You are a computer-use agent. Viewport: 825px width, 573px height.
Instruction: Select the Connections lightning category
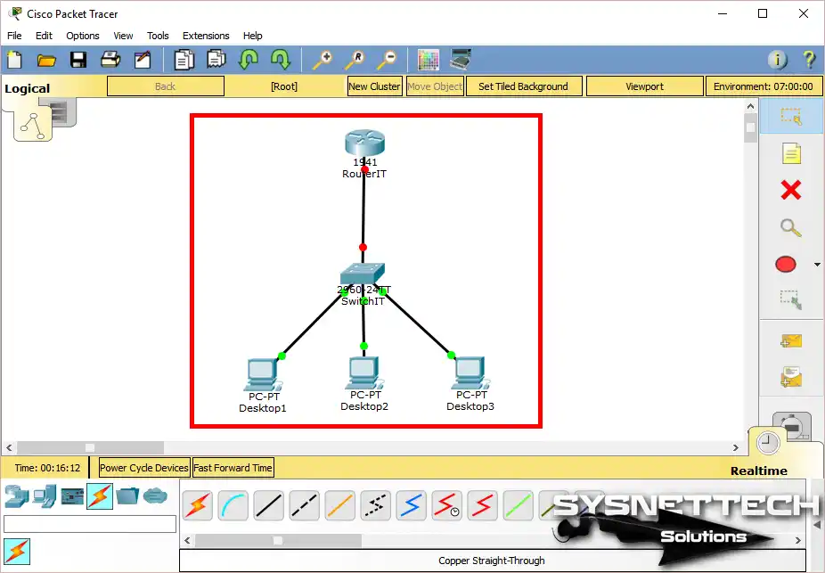[100, 496]
